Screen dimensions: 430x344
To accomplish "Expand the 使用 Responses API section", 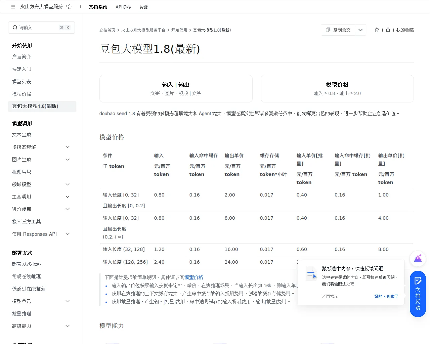I will pos(68,234).
